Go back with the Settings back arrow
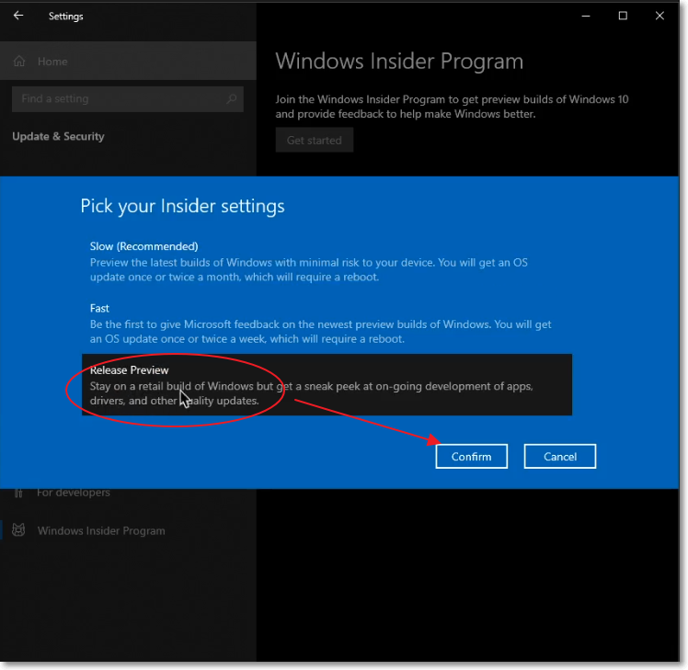The image size is (688, 670). (18, 16)
